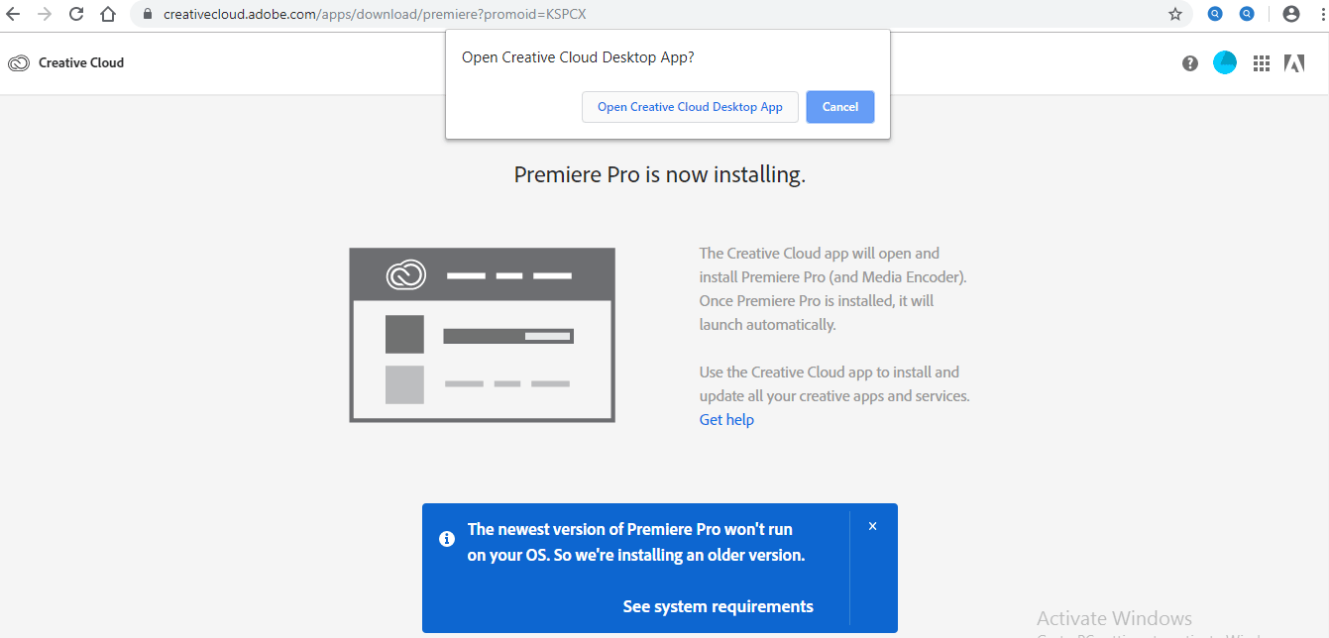
Task: View site information via the lock icon
Action: pos(147,14)
